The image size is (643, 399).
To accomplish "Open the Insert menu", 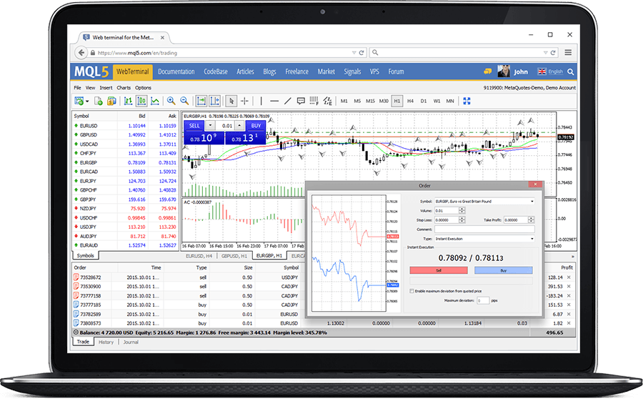I will (106, 88).
